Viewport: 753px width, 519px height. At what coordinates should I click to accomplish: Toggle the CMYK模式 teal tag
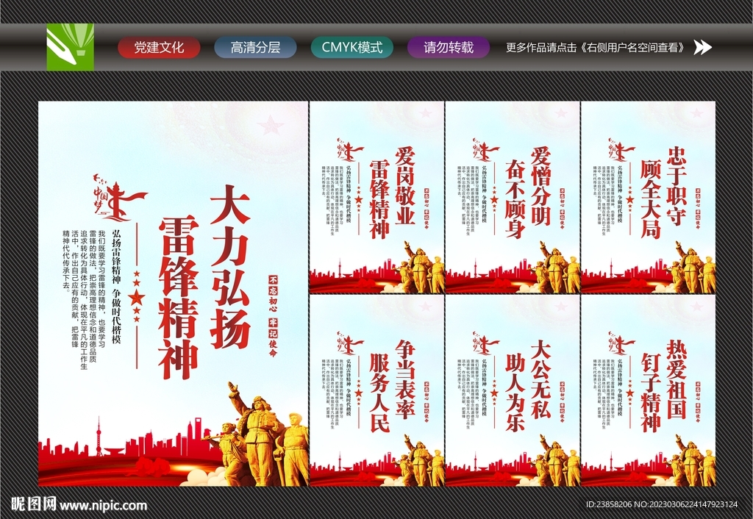click(x=352, y=46)
